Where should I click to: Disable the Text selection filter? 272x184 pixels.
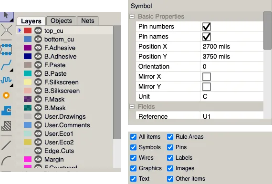133,179
